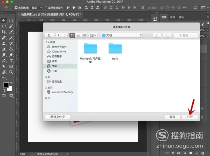210x156 pixels.
Task: Select the Type tool
Action: 11,61
